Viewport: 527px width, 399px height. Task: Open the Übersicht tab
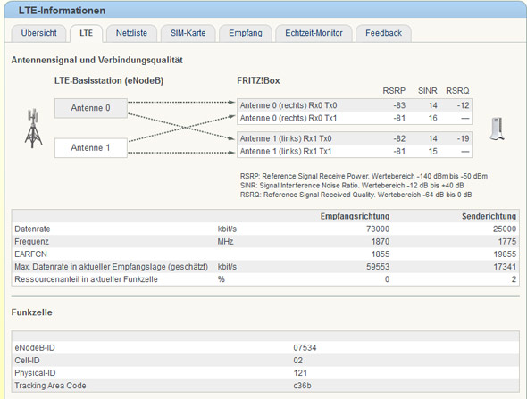pos(38,33)
